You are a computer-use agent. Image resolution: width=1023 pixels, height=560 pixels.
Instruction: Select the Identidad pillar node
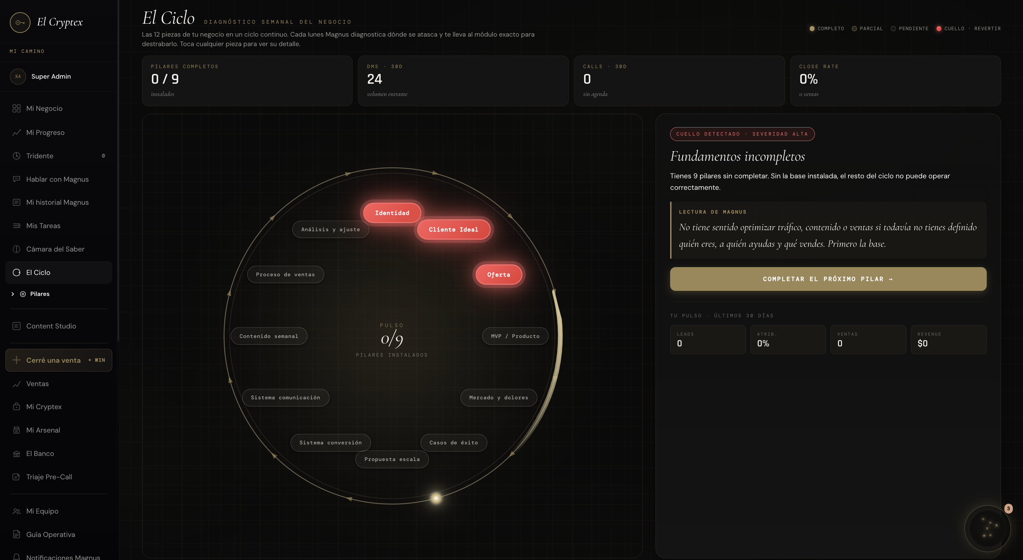(392, 213)
